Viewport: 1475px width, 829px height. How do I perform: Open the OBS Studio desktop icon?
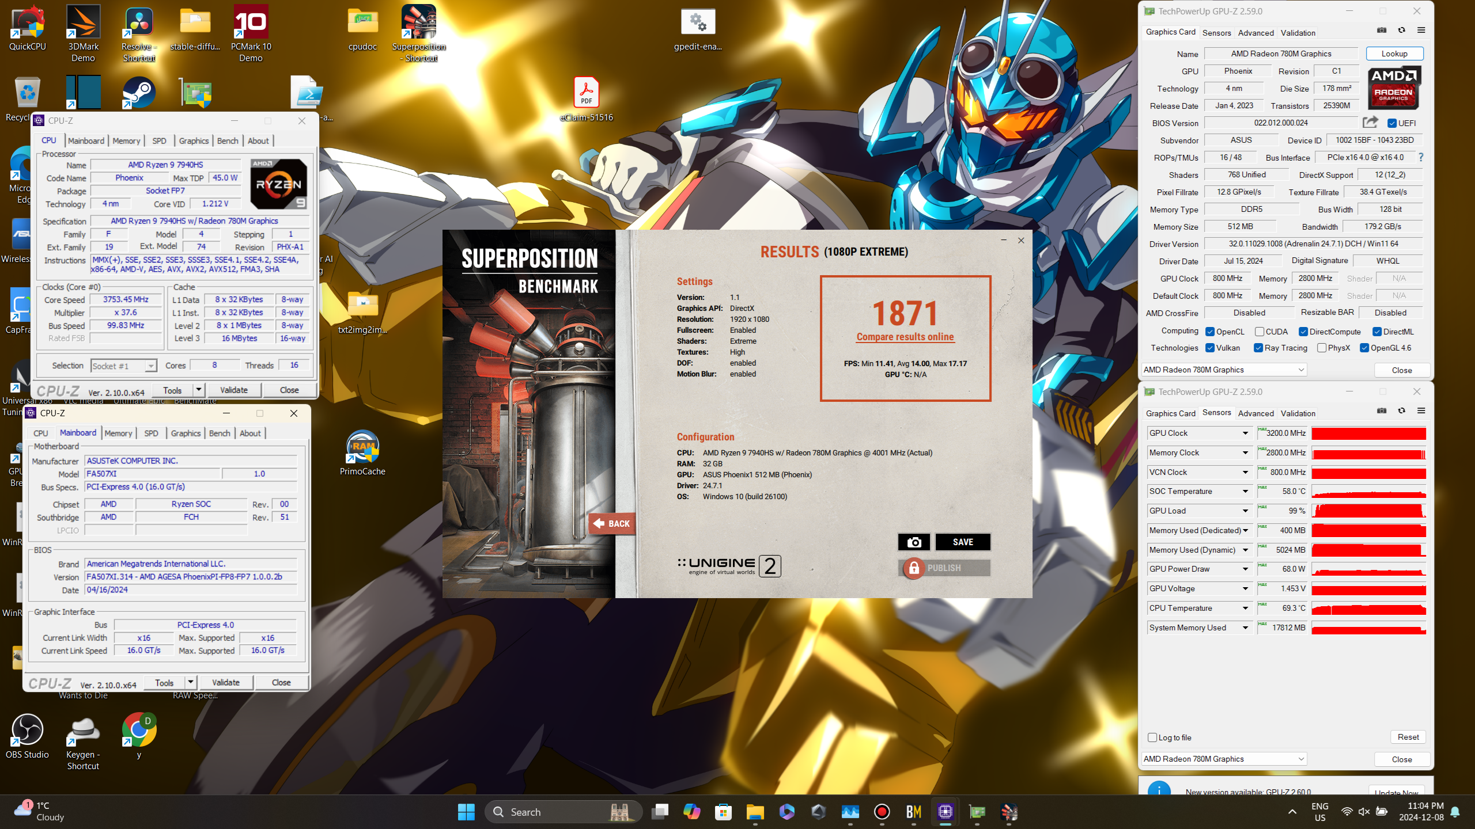pos(27,736)
